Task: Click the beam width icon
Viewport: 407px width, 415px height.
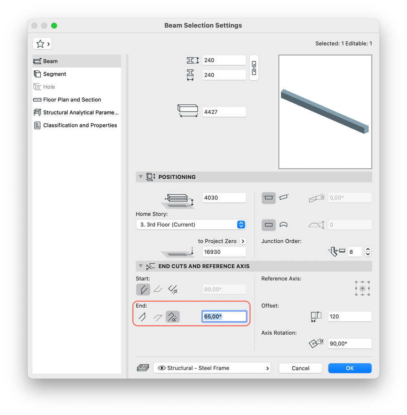Action: pos(190,75)
